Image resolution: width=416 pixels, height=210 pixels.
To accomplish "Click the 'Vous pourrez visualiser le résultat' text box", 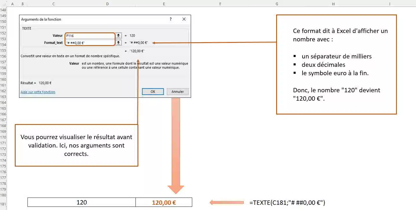I will point(76,145).
